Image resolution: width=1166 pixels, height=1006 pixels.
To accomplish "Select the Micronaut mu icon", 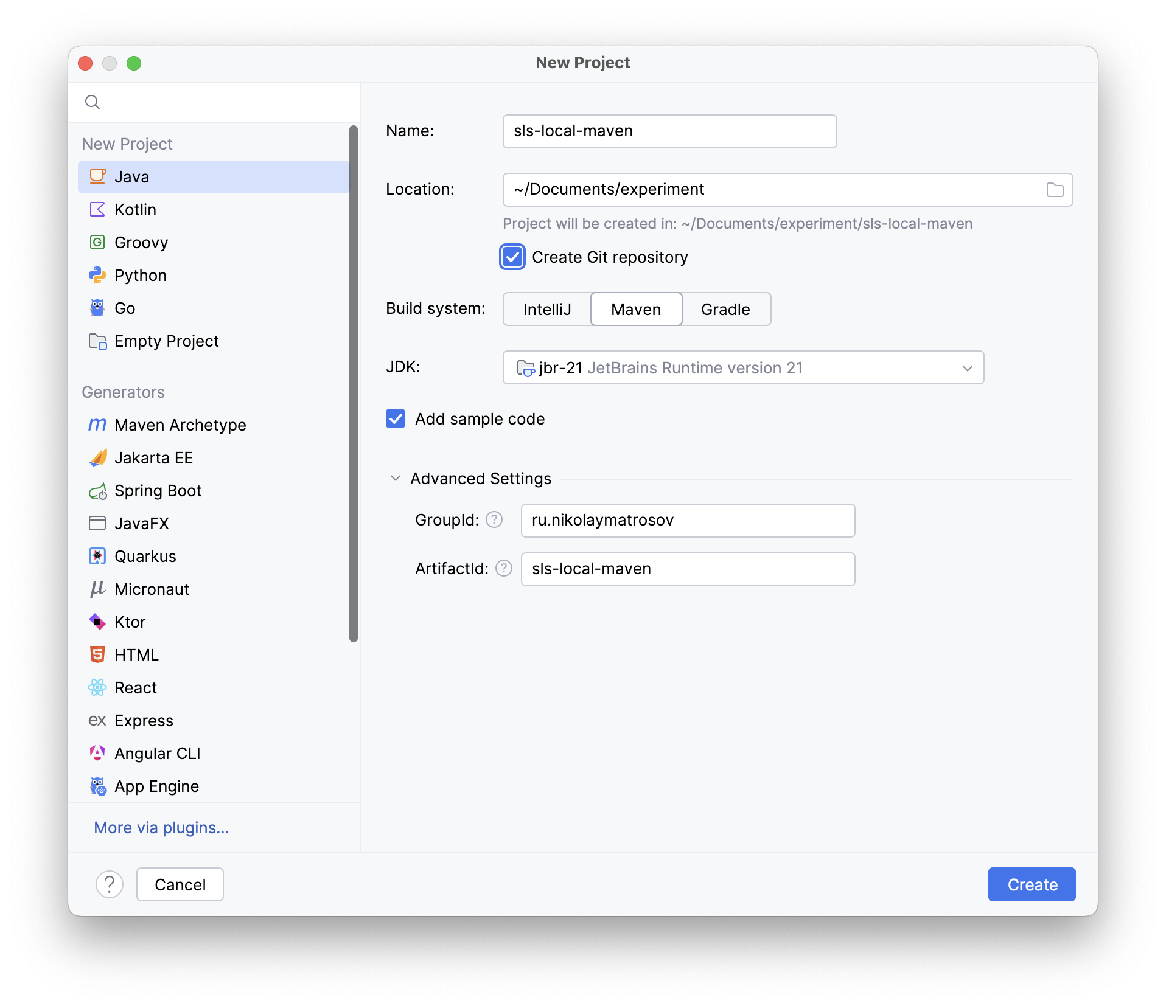I will click(97, 589).
